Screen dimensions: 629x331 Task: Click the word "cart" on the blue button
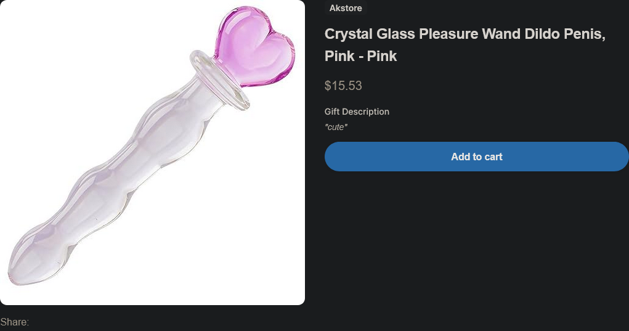click(492, 157)
